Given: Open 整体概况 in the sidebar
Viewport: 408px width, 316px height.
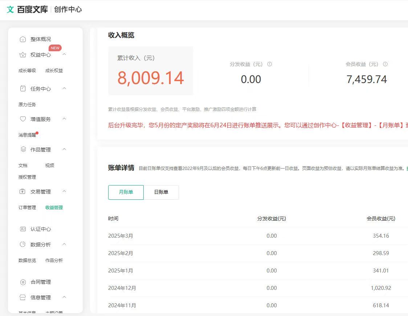Looking at the screenshot, I should click(x=41, y=39).
